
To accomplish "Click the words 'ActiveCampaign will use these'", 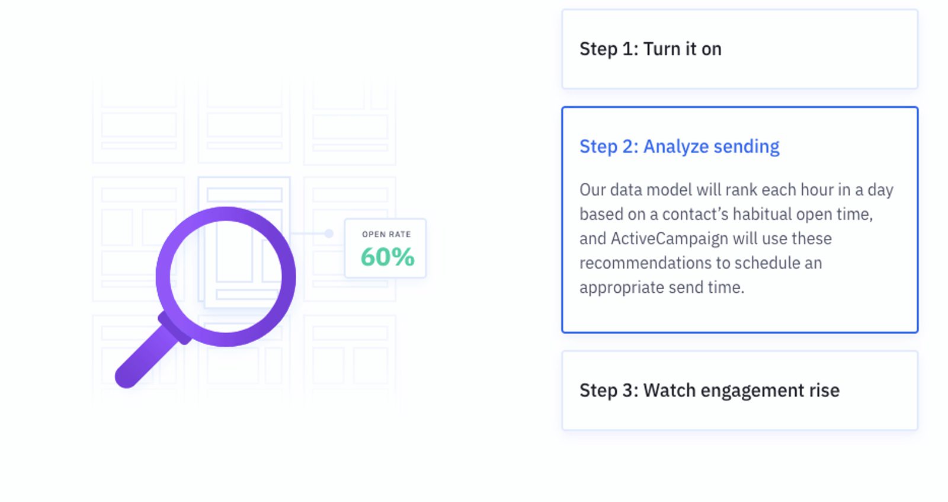I will (721, 238).
